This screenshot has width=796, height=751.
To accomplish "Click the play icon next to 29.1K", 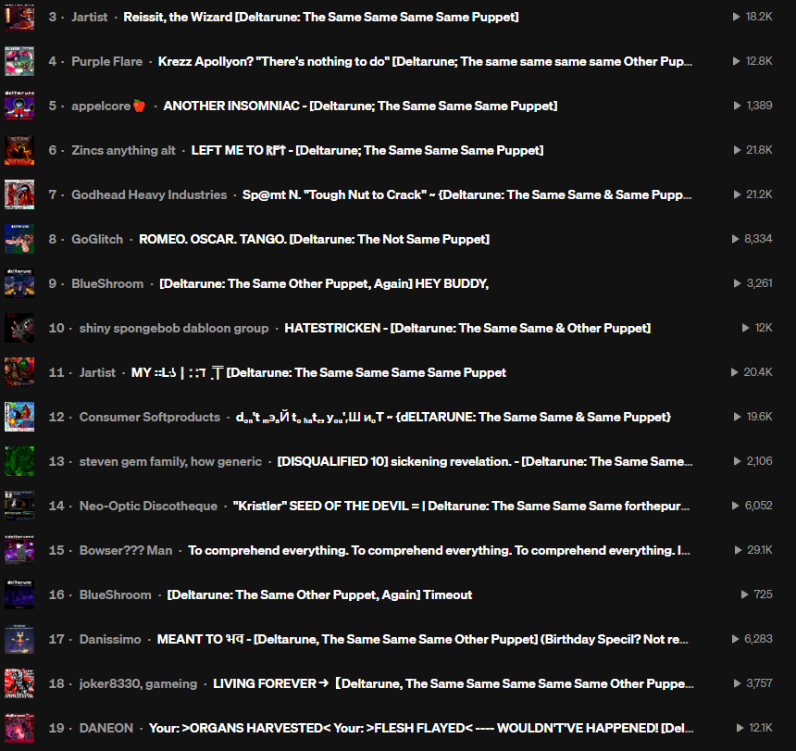I will [738, 550].
